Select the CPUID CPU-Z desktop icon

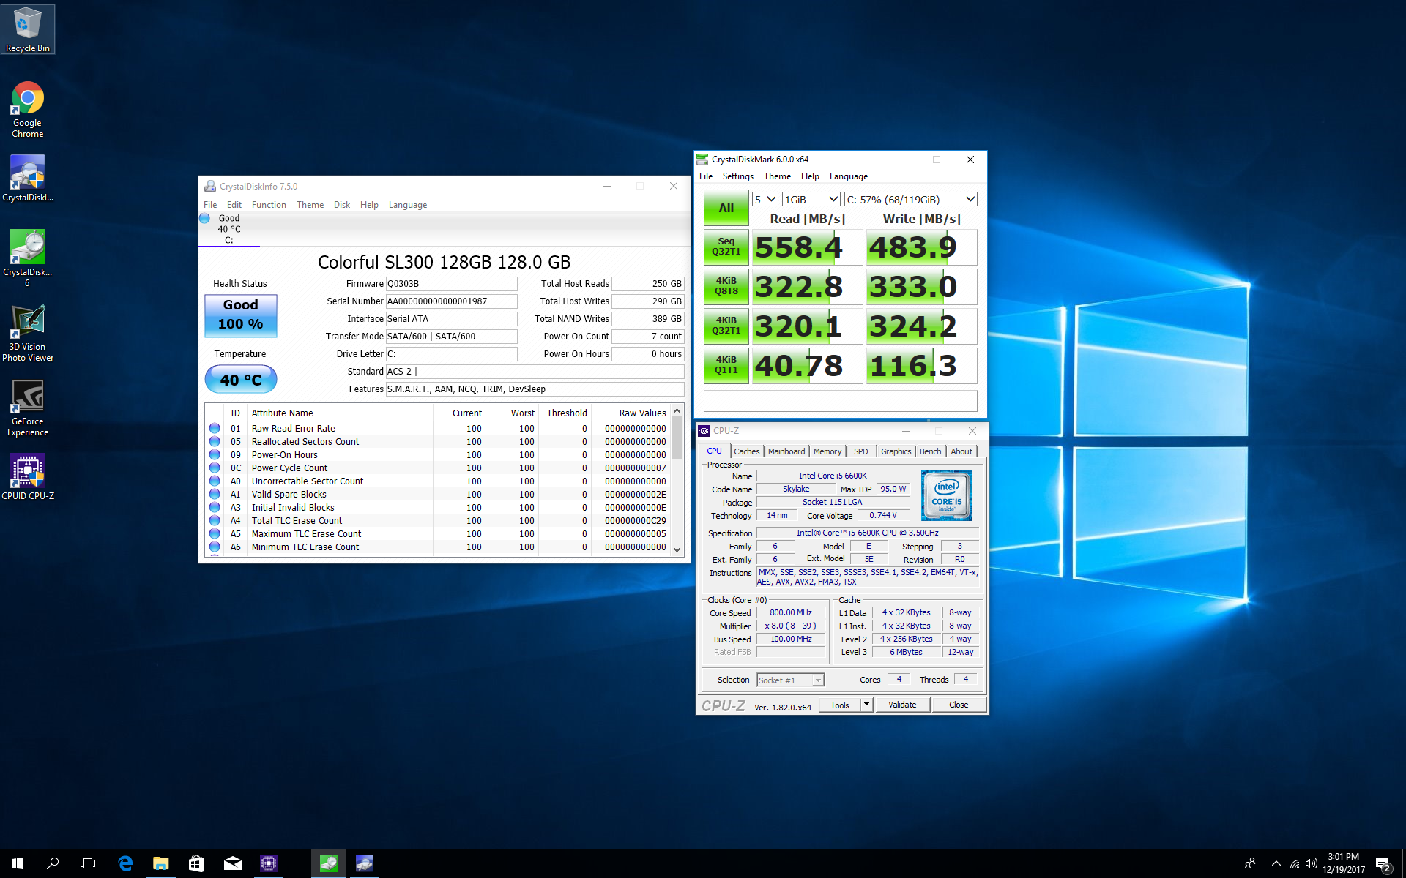click(28, 476)
